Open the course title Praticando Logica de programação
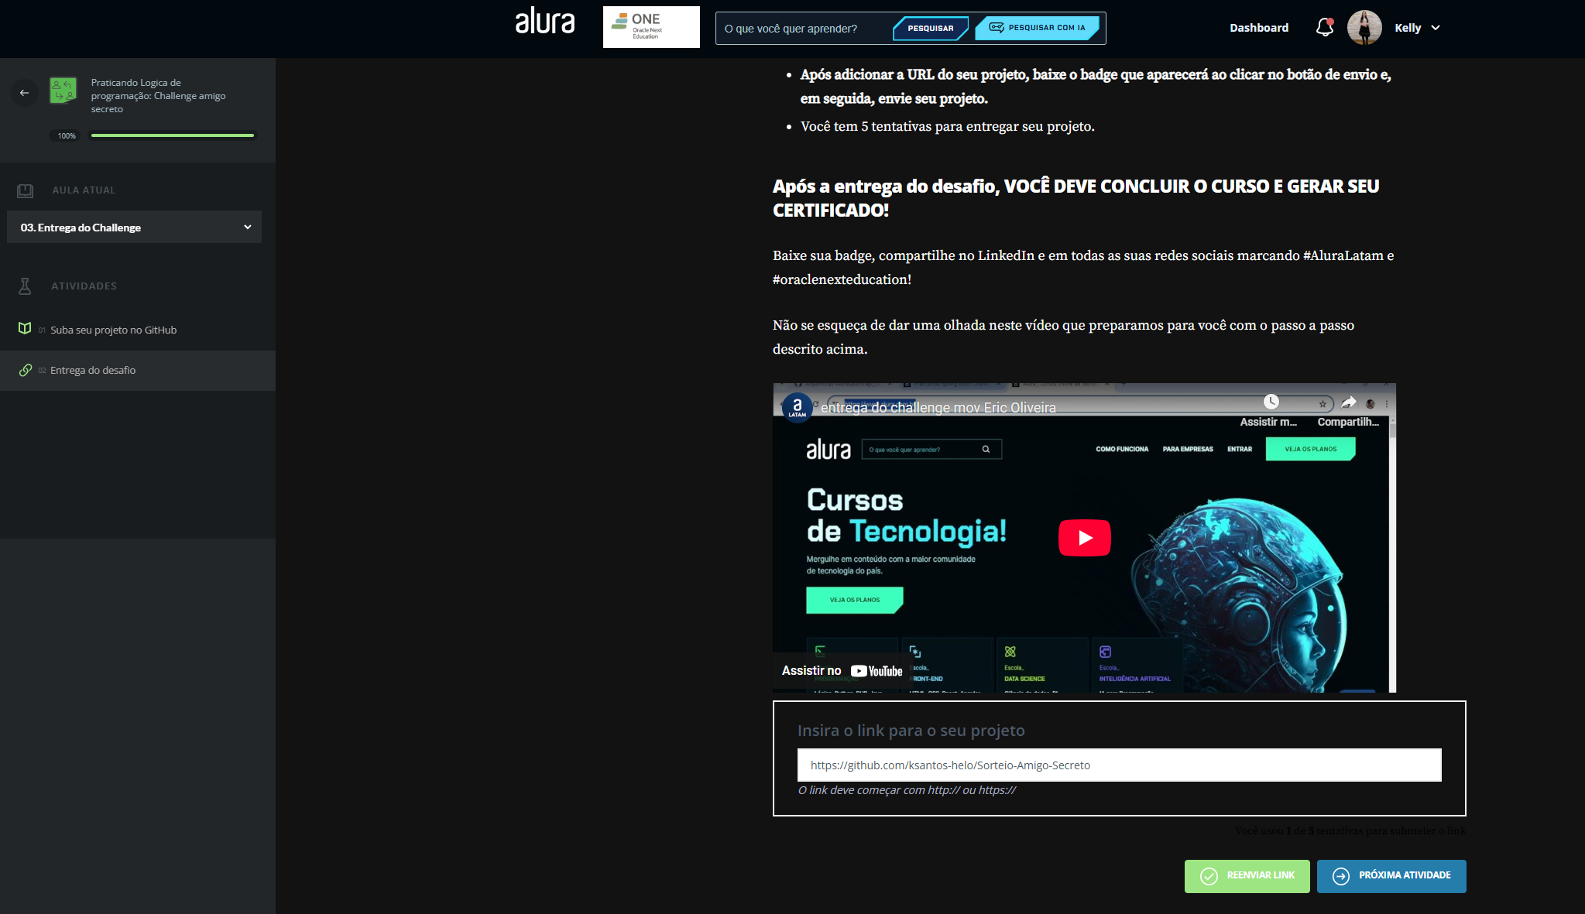The image size is (1585, 914). point(158,95)
